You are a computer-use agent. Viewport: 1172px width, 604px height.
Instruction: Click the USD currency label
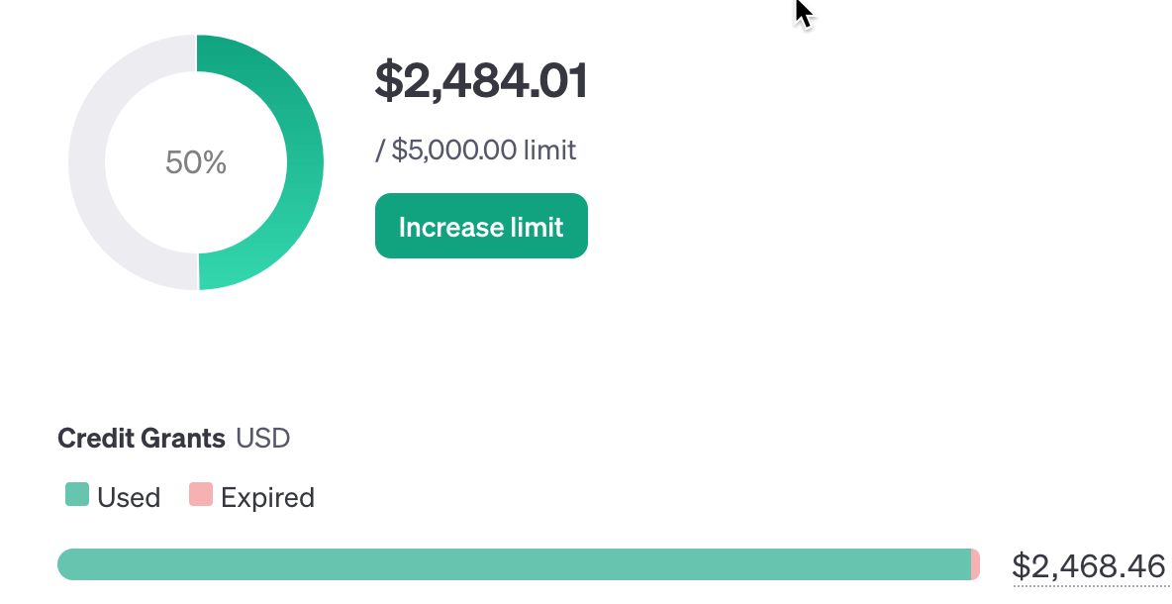point(263,438)
